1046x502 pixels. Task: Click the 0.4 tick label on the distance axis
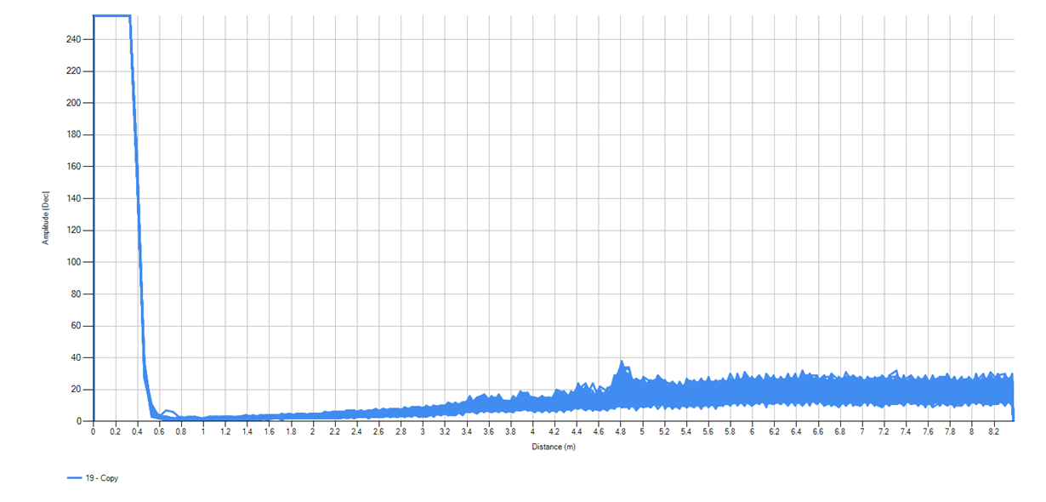(x=137, y=432)
